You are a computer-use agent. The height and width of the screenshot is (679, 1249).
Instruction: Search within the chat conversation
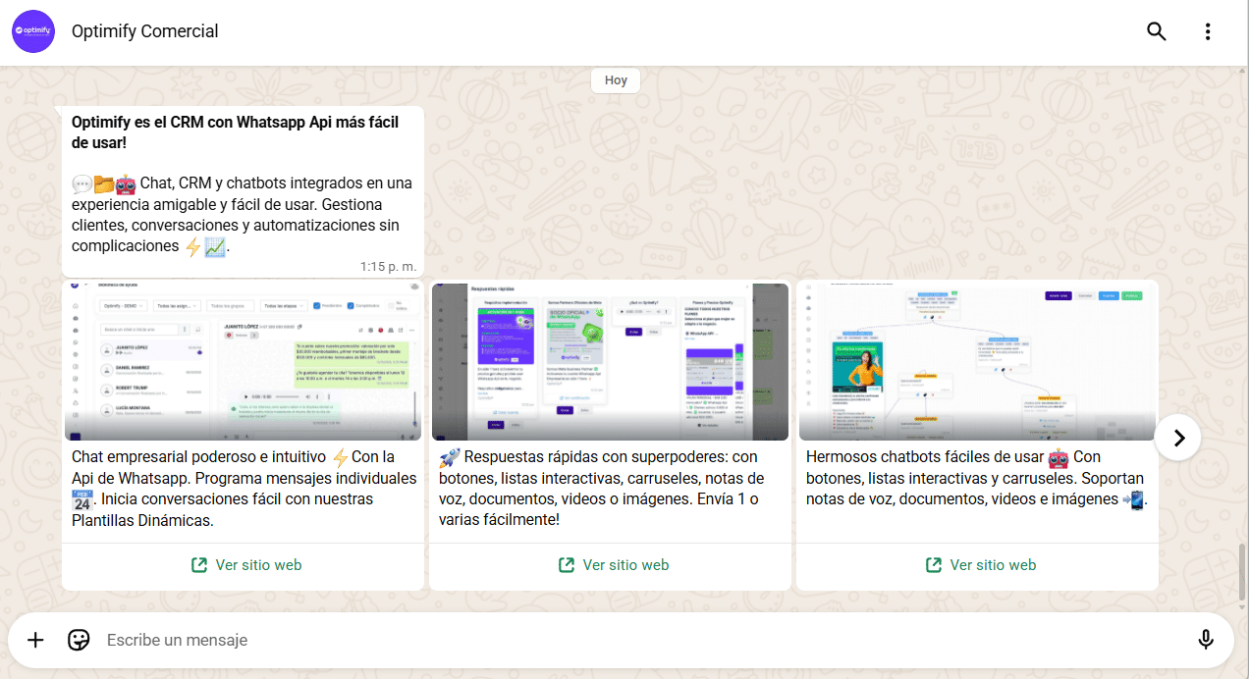1157,31
